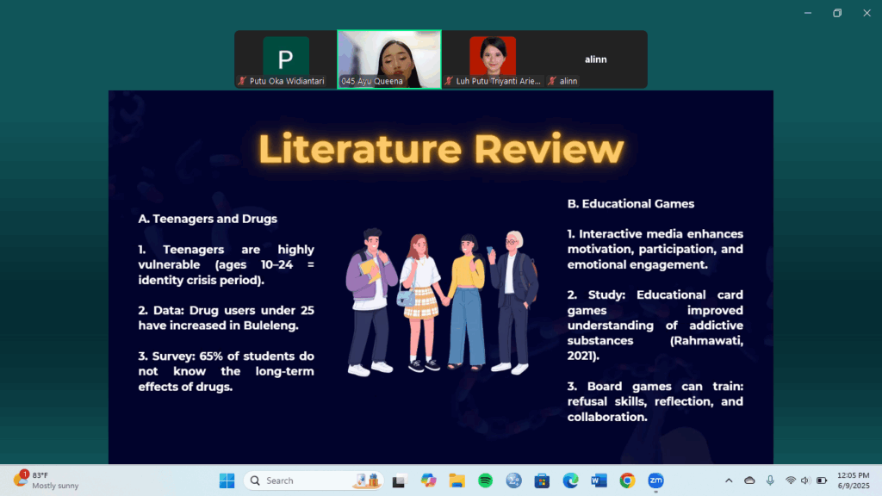Open the globe app icon in taskbar
The height and width of the screenshot is (496, 882).
click(x=513, y=480)
